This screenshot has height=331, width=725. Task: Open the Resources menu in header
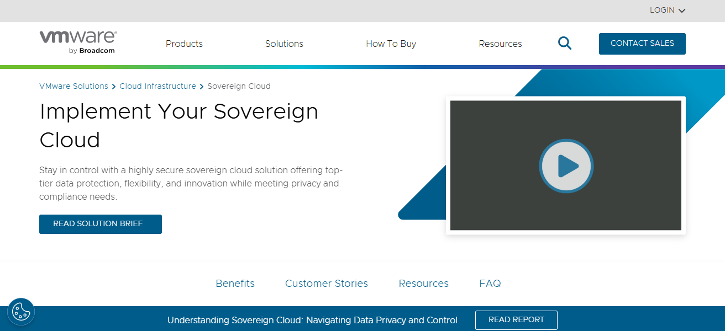[500, 44]
